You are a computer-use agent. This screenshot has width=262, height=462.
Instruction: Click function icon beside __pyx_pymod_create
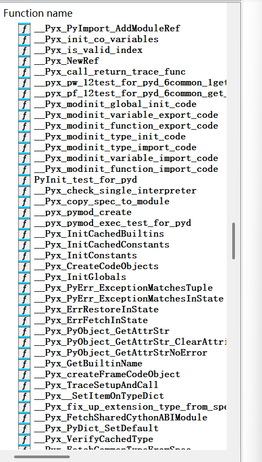tap(24, 212)
